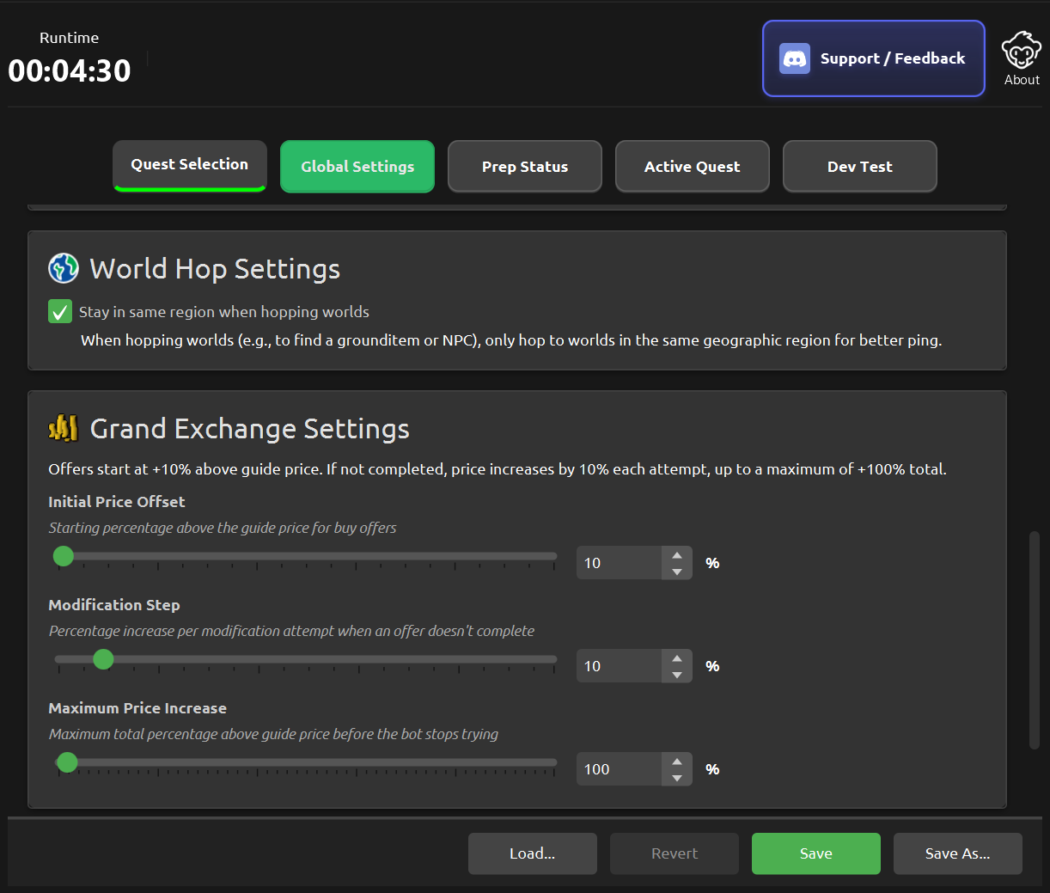This screenshot has width=1050, height=893.
Task: Click the Modification Step slider handle
Action: point(103,659)
